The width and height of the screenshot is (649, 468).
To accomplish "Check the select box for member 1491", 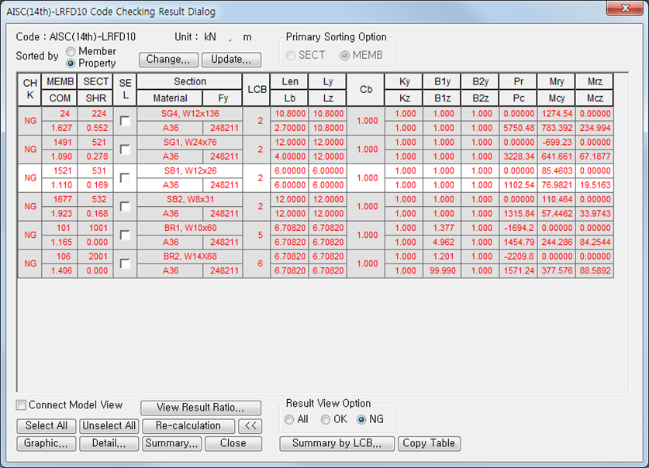I will coord(125,150).
